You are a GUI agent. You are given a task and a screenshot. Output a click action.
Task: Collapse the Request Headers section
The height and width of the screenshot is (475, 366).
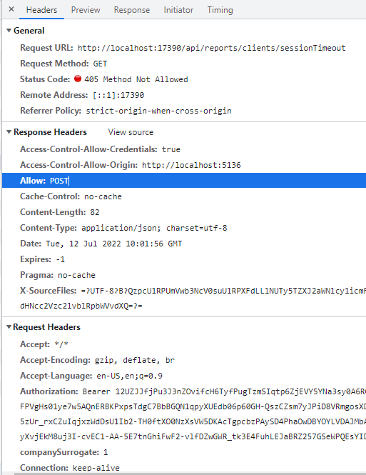[9, 327]
